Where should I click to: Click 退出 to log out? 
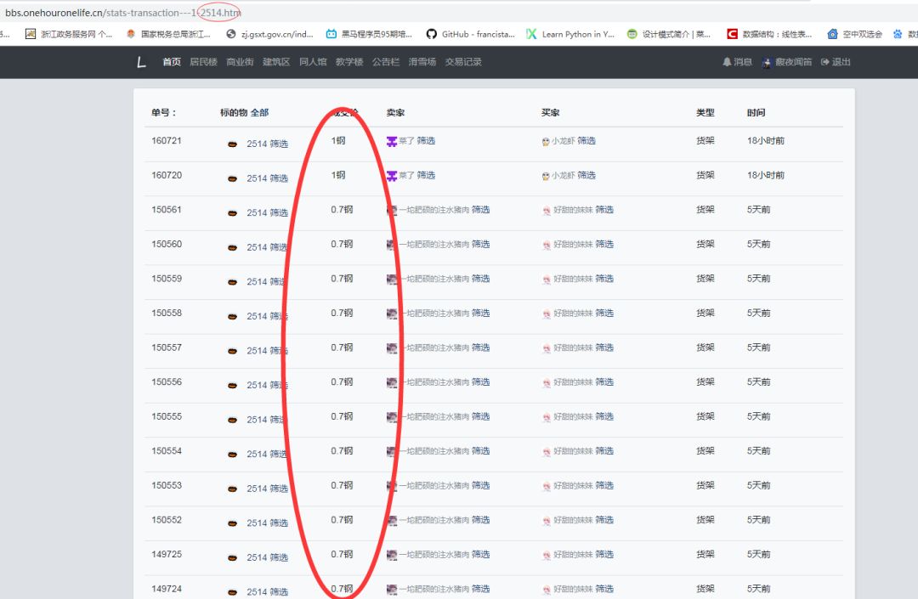836,62
